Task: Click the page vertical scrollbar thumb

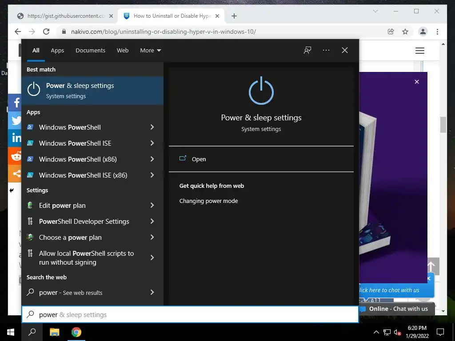Action: [x=443, y=124]
